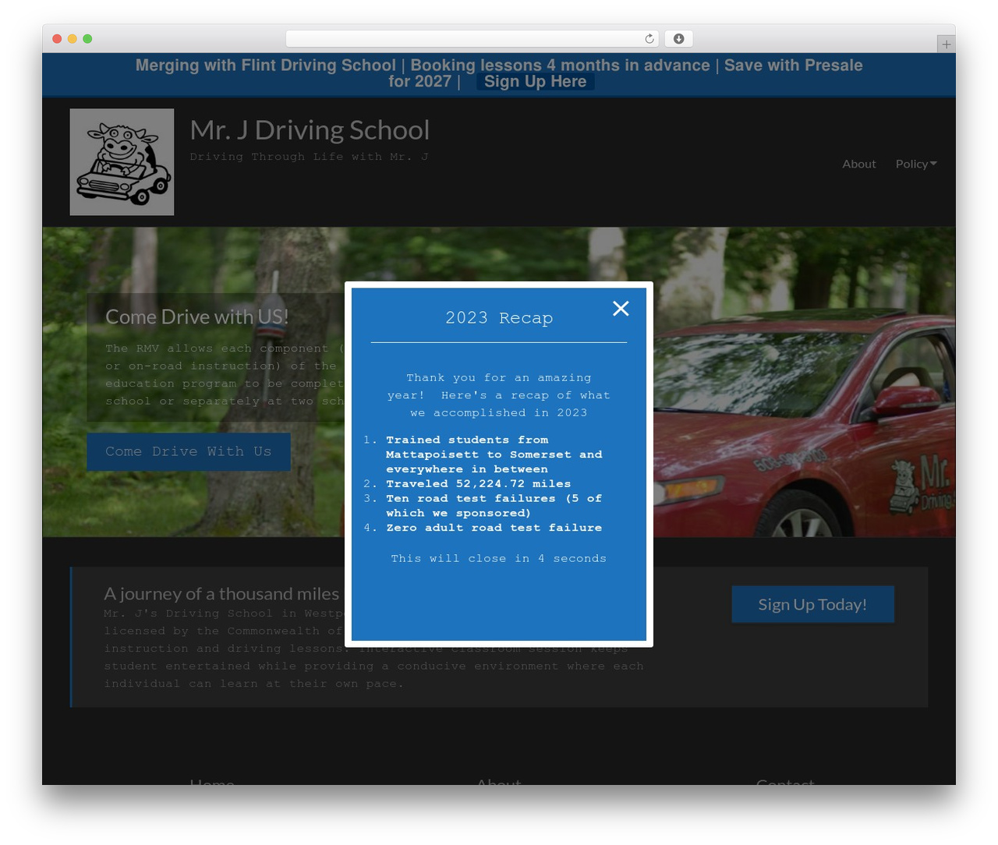Viewport: 998px width, 845px height.
Task: Expand the Policy dropdown menu
Action: [x=916, y=164]
